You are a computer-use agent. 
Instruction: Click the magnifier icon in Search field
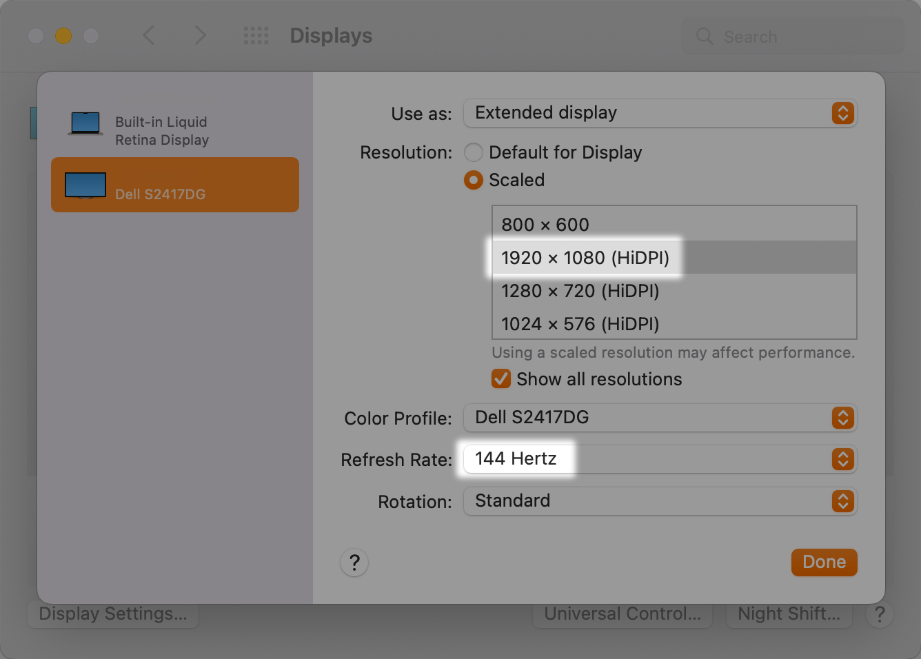pyautogui.click(x=705, y=37)
